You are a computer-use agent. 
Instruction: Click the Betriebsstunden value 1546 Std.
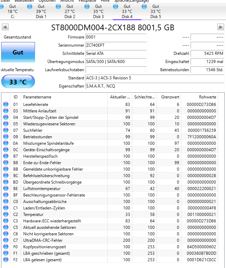pos(207,70)
